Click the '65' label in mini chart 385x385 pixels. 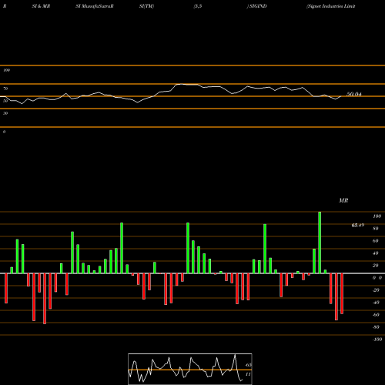click(x=248, y=365)
